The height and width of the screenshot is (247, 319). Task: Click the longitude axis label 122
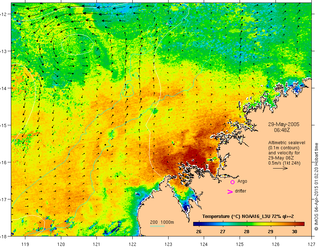[x=132, y=244]
